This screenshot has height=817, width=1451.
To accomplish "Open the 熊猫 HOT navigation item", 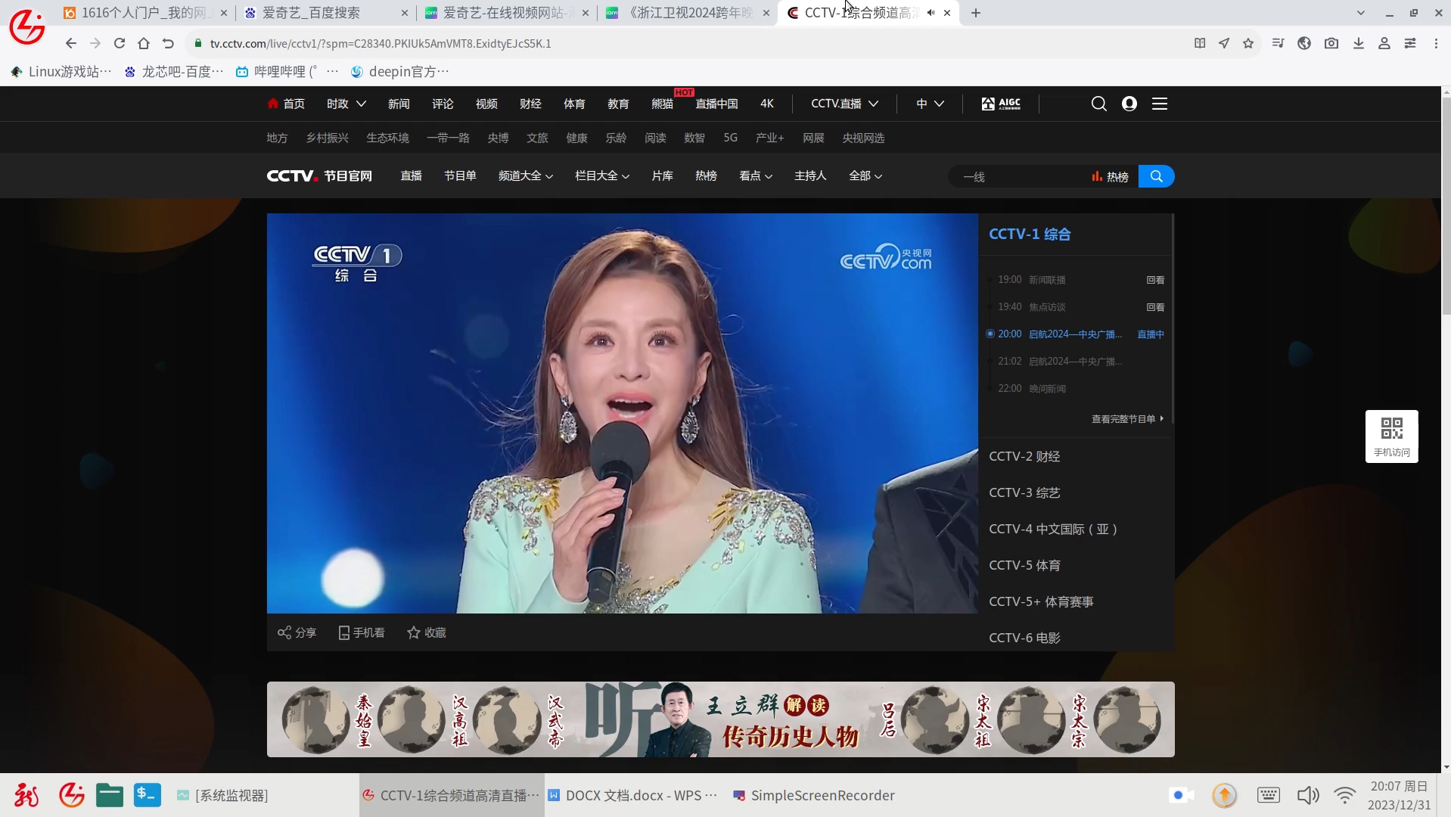I will 662,104.
